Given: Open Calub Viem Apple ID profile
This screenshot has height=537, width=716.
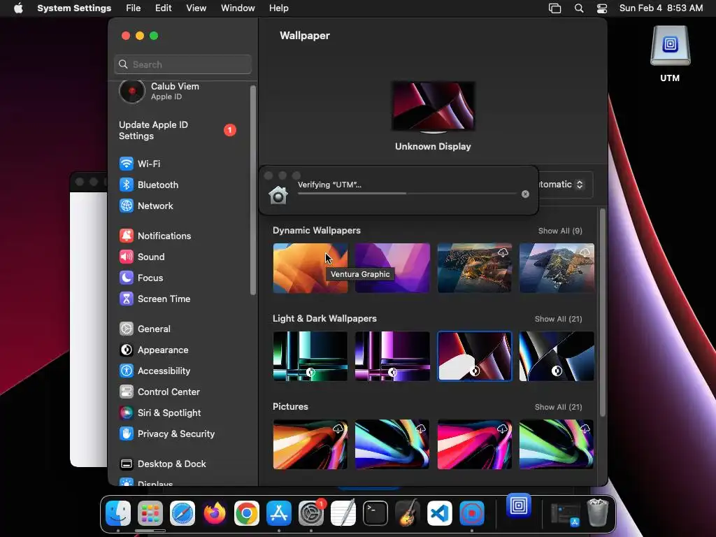Looking at the screenshot, I should (x=160, y=92).
